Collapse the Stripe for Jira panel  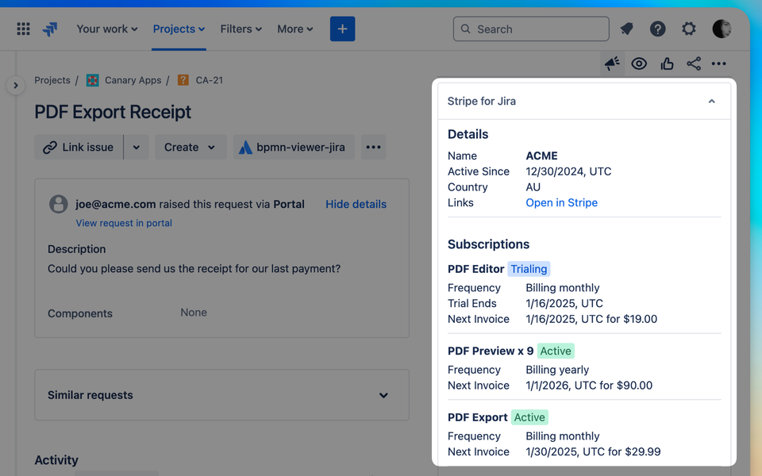711,101
